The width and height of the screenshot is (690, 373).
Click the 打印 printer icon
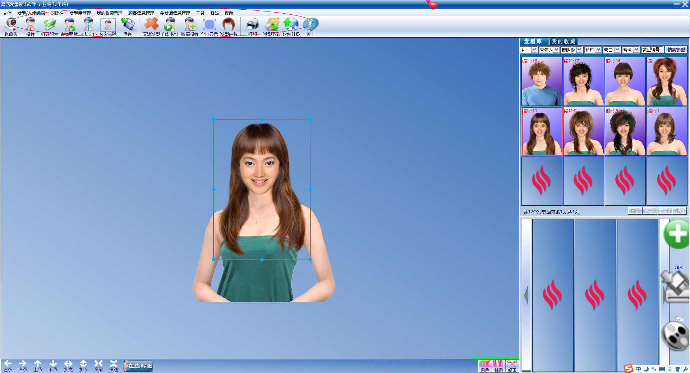253,27
